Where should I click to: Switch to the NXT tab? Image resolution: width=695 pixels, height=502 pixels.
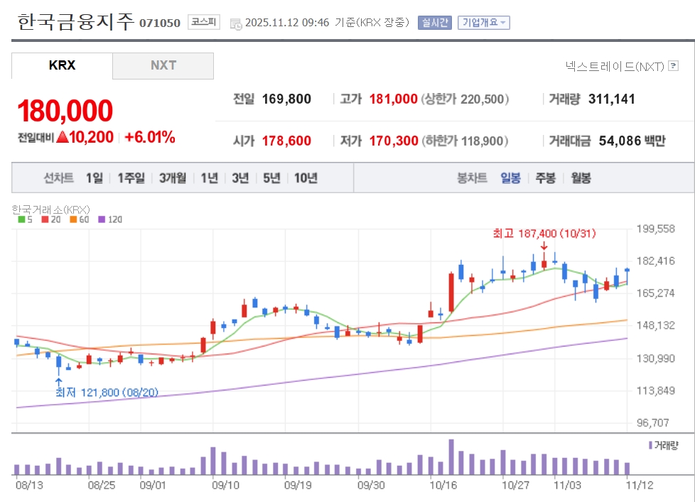[x=163, y=65]
